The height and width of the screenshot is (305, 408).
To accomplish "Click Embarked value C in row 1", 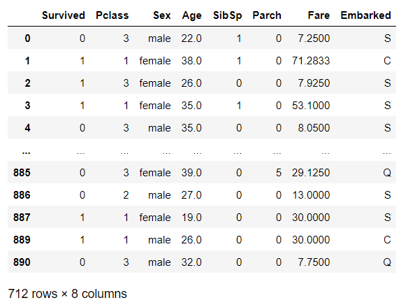I will click(x=387, y=61).
